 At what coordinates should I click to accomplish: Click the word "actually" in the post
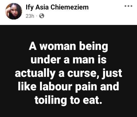tap(35, 73)
